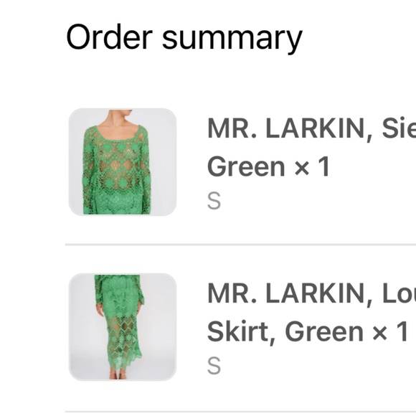Click the partial product name starting with Lou

pos(399,293)
